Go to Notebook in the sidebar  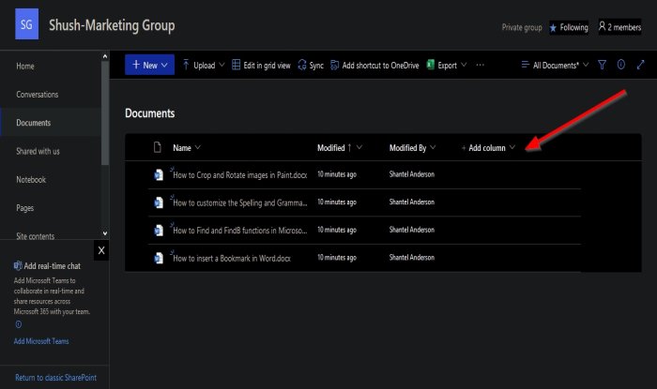(31, 179)
